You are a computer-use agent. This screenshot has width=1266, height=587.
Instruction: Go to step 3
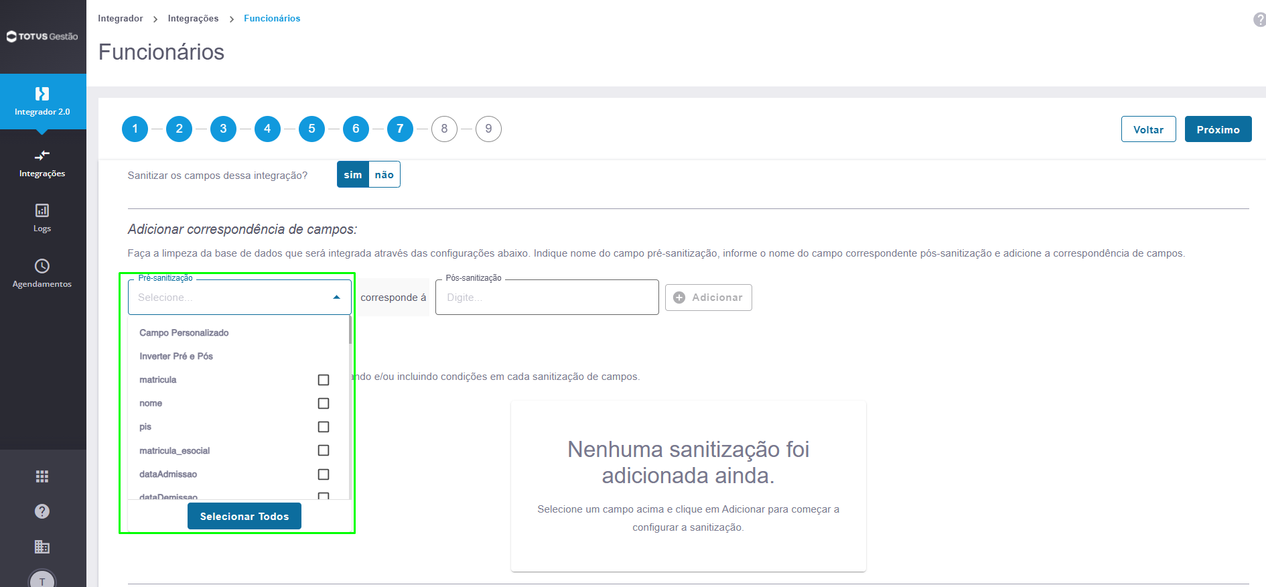click(x=223, y=129)
